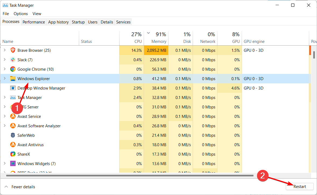This screenshot has width=317, height=195.
Task: Click Avast Software Analyzer's 26.8 MB cell
Action: point(156,126)
